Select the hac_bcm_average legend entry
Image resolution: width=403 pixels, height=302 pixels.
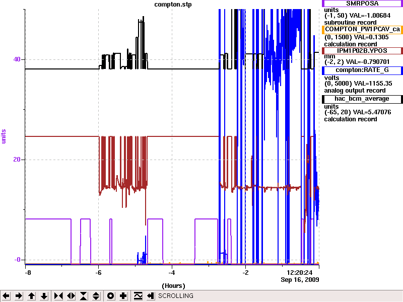point(362,99)
